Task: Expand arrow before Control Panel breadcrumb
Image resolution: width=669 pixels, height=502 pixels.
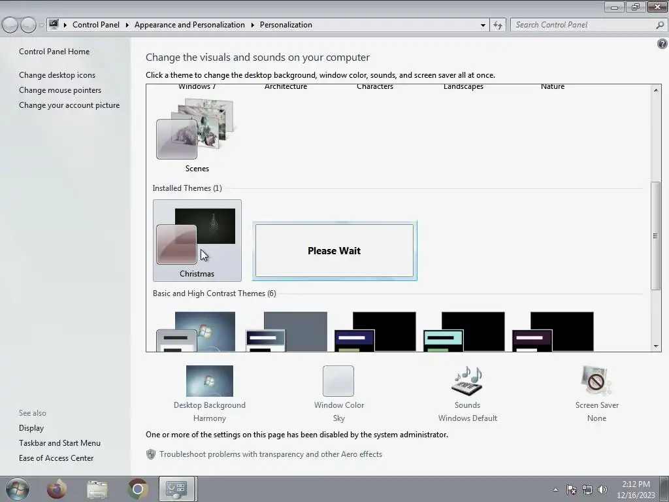Action: tap(65, 25)
